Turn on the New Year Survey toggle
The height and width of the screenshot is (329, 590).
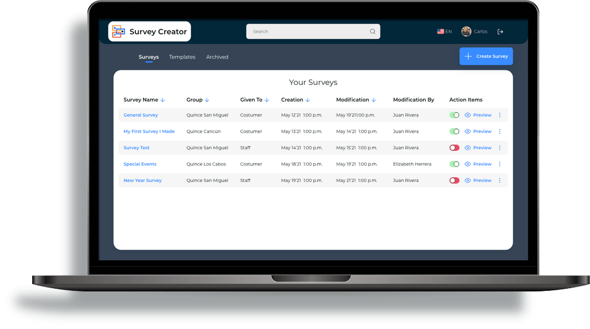(x=454, y=180)
